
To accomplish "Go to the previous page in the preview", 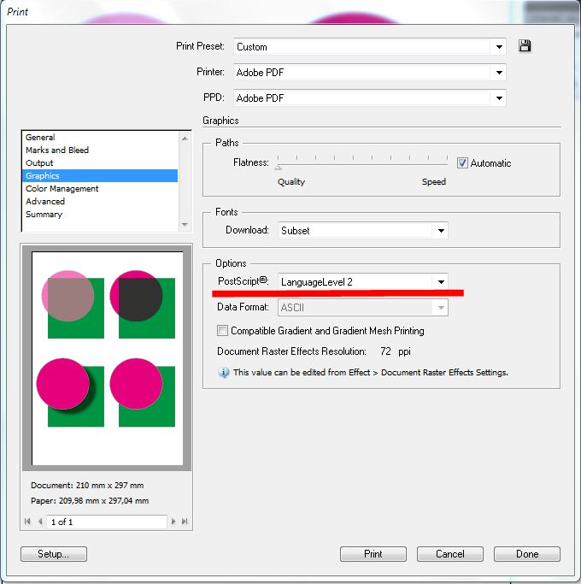I will point(40,522).
